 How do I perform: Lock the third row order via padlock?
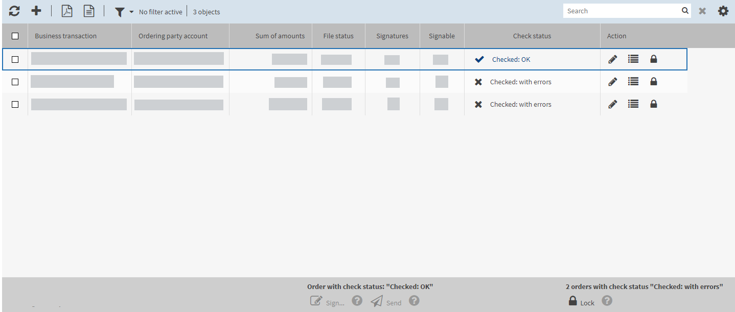tap(653, 104)
